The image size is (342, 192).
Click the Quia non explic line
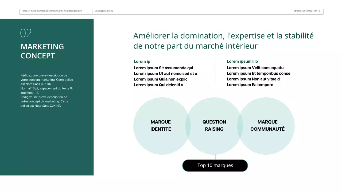coord(161,79)
